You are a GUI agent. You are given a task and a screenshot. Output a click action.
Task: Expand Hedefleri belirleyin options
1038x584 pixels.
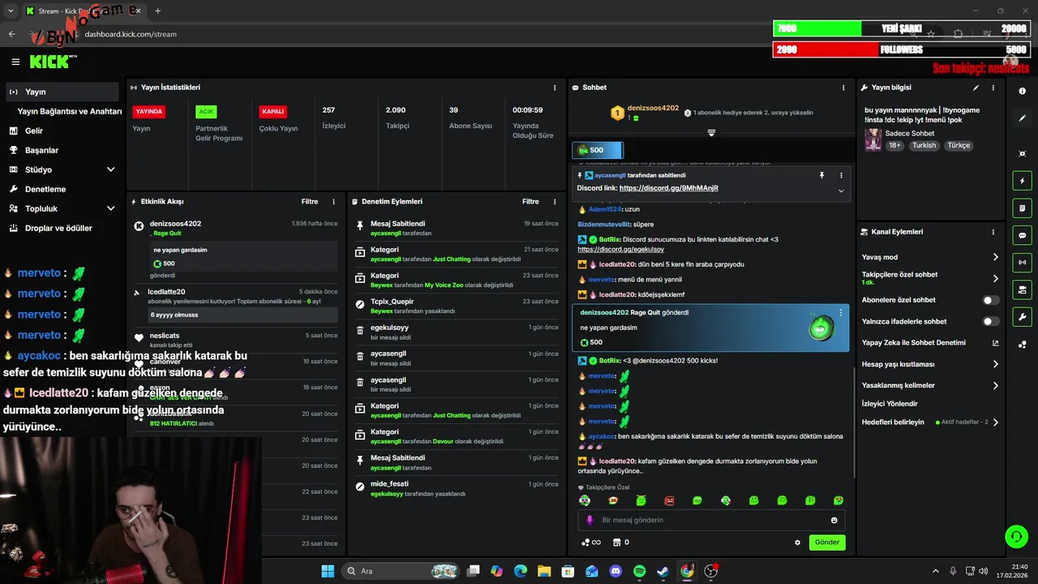point(996,422)
